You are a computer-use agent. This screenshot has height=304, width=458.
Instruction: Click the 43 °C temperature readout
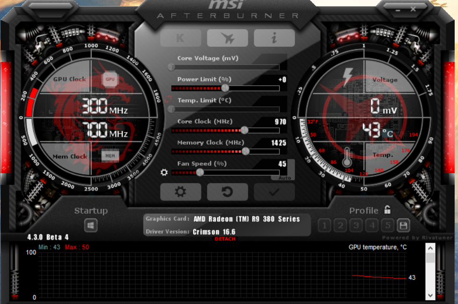(377, 130)
